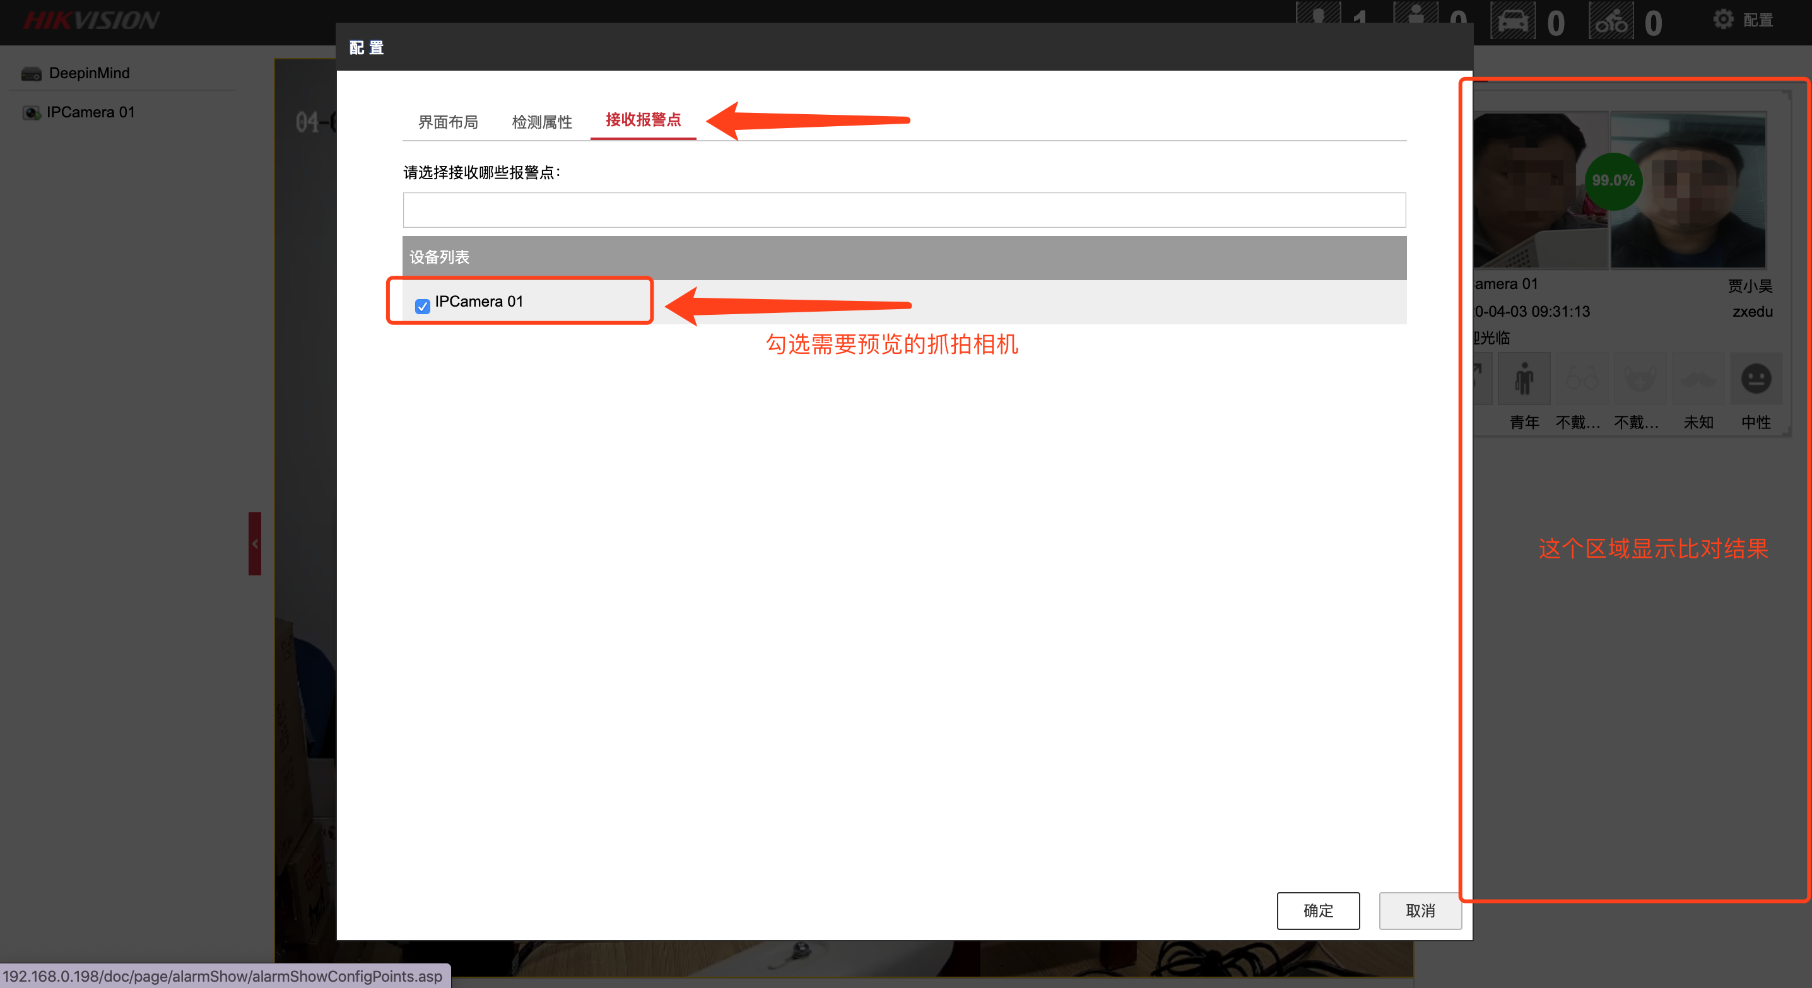
Task: Select IPCamera 01 in the device tree
Action: (90, 112)
